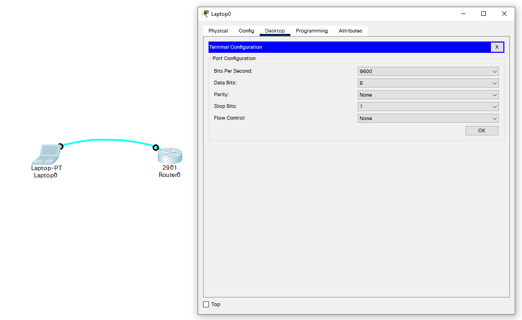This screenshot has height=320, width=522.
Task: Close the Laptop0 window
Action: 504,14
